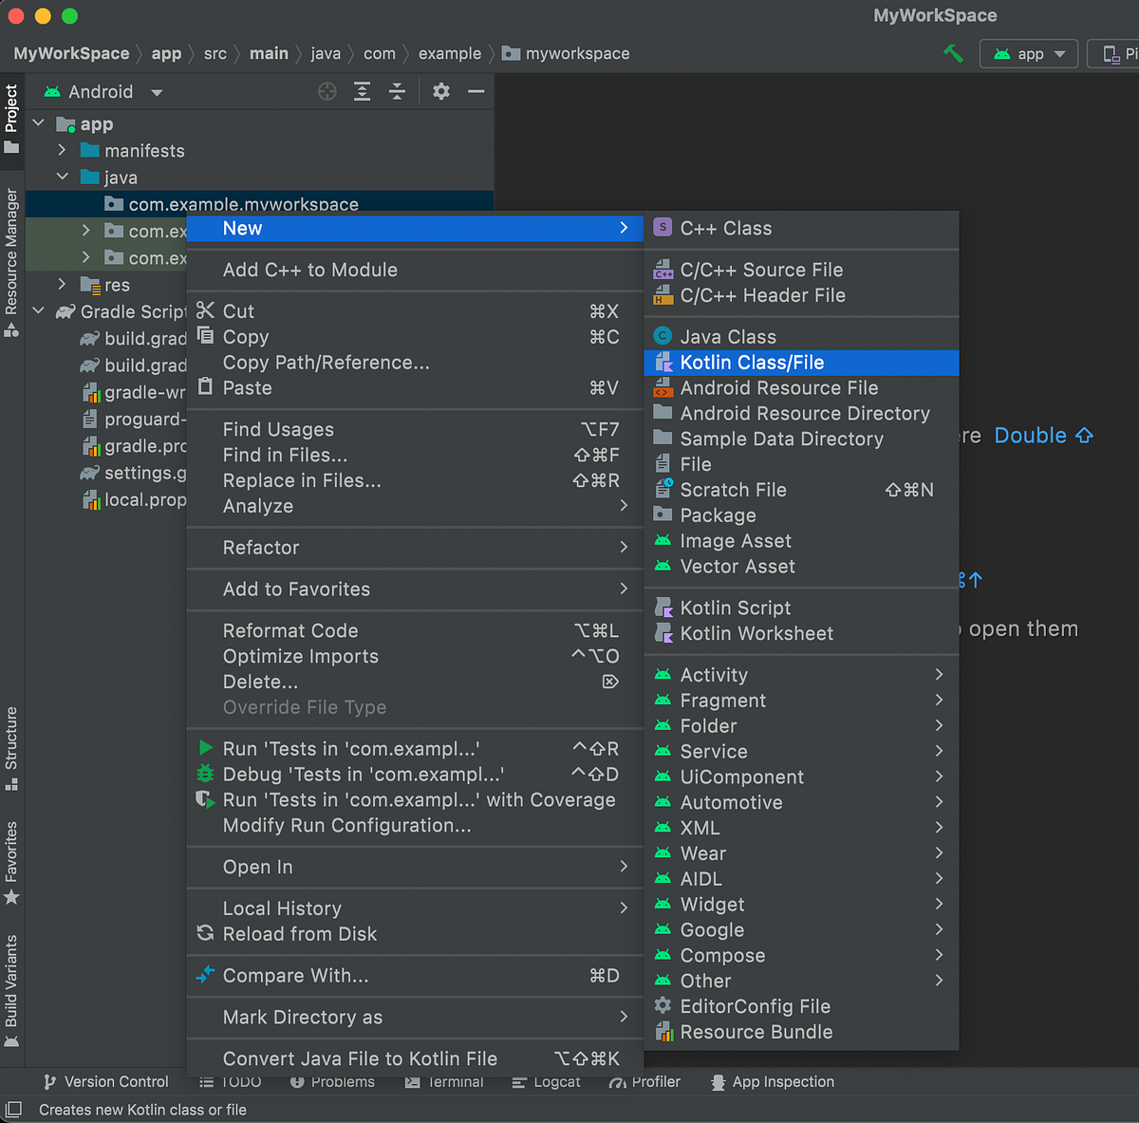Toggle tool window bars icon in status bar
This screenshot has width=1139, height=1123.
pos(13,1109)
